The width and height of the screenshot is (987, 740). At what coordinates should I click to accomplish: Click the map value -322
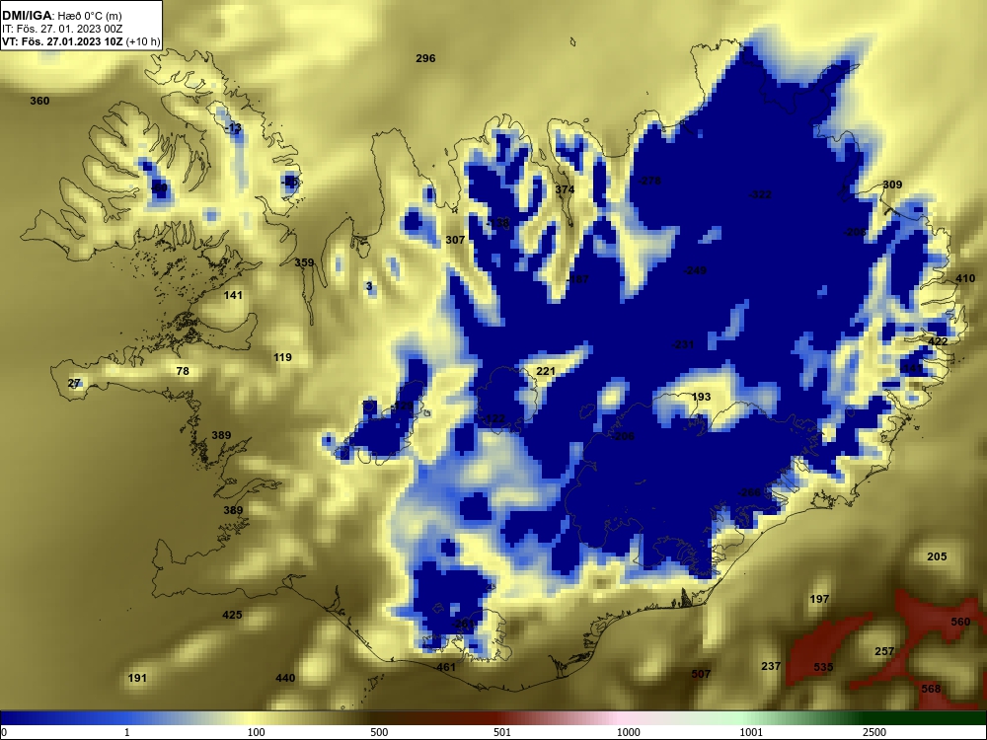pyautogui.click(x=760, y=195)
